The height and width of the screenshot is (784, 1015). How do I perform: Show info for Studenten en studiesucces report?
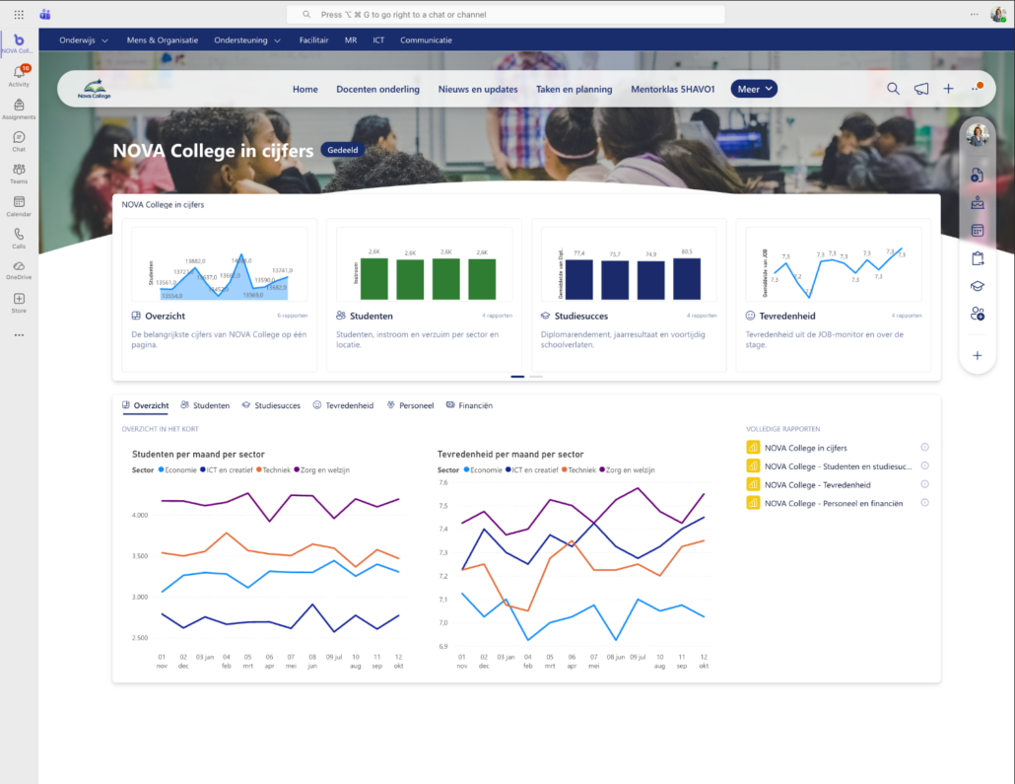click(925, 465)
